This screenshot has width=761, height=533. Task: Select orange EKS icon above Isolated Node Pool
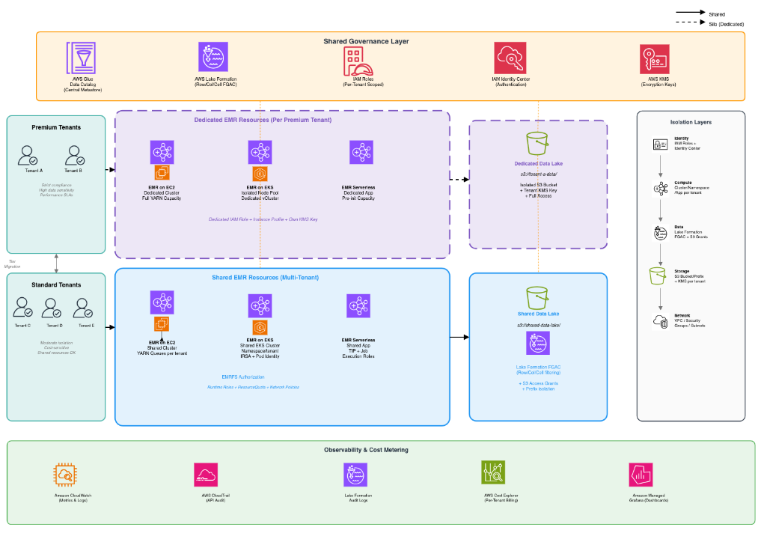pyautogui.click(x=260, y=173)
